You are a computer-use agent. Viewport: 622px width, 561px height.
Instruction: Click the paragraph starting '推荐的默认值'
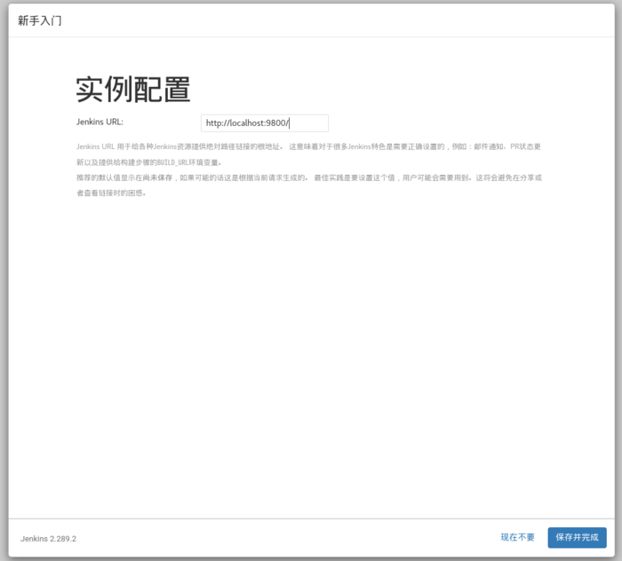[309, 186]
